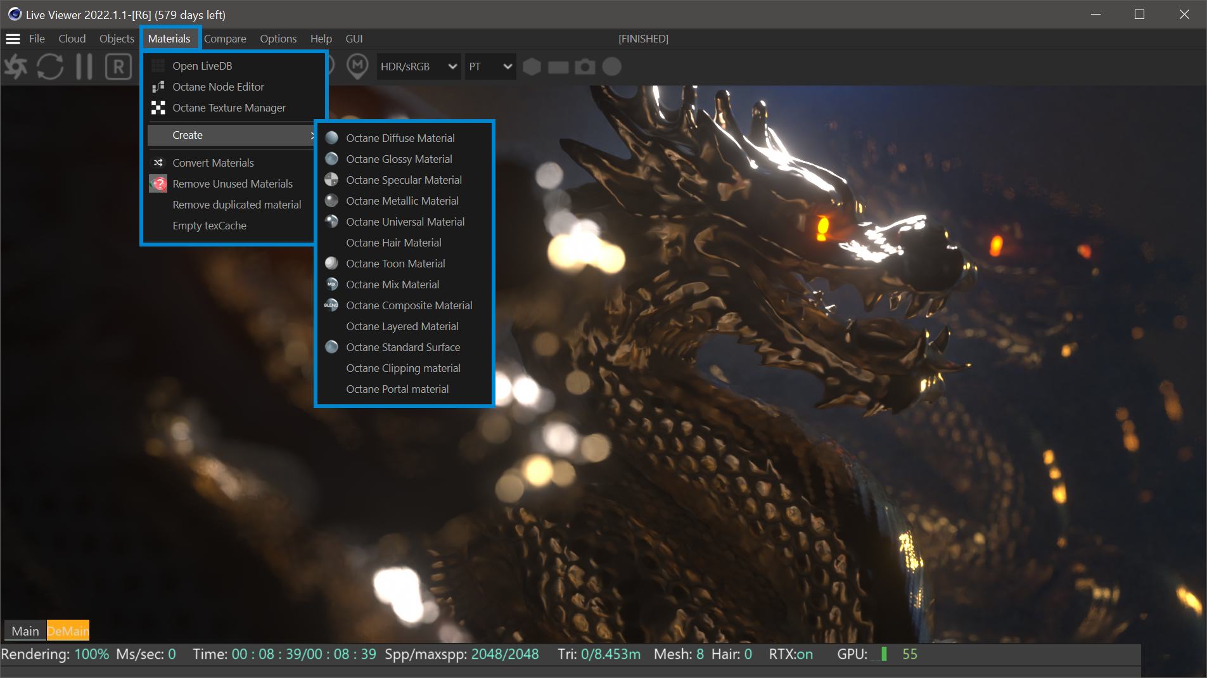The height and width of the screenshot is (678, 1207).
Task: Create an Octane Composite Material
Action: click(x=404, y=305)
